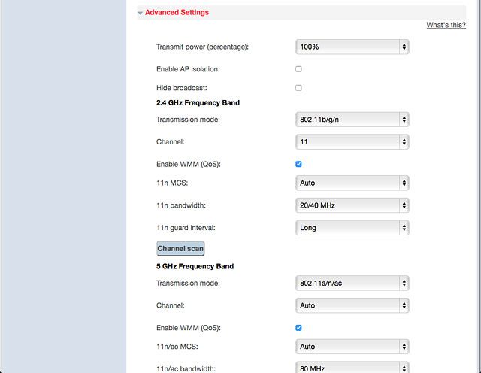Viewport: 481px width, 373px height.
Task: Change the 2.4 GHz Channel from 11
Action: click(x=352, y=142)
